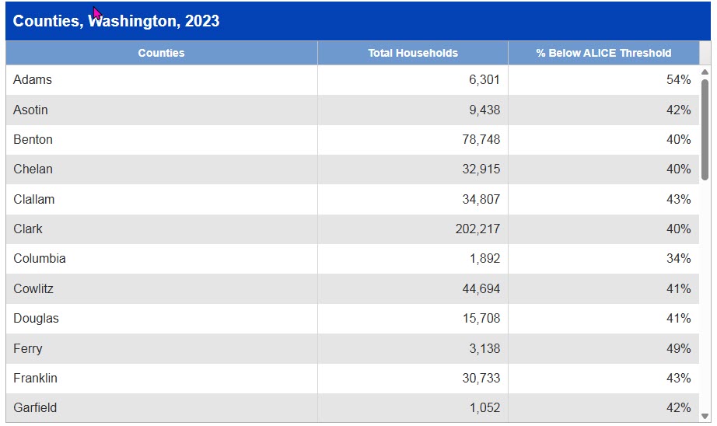The image size is (717, 426).
Task: Click the vertical scrollbar thumb
Action: click(705, 128)
